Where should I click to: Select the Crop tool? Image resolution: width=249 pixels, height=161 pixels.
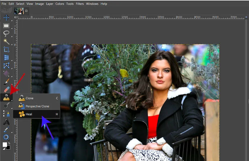point(6,49)
